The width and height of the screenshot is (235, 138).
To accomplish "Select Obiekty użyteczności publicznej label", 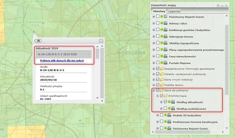I will (x=185, y=74).
